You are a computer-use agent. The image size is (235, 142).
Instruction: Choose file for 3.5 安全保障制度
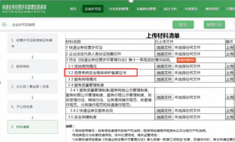[x=164, y=117]
